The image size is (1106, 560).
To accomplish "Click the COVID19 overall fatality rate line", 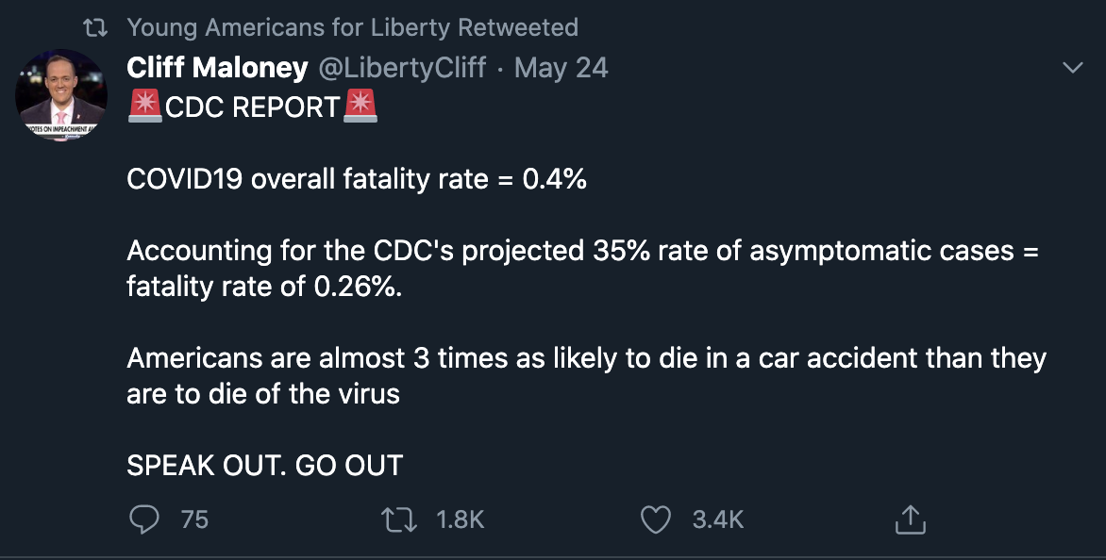I will (357, 179).
